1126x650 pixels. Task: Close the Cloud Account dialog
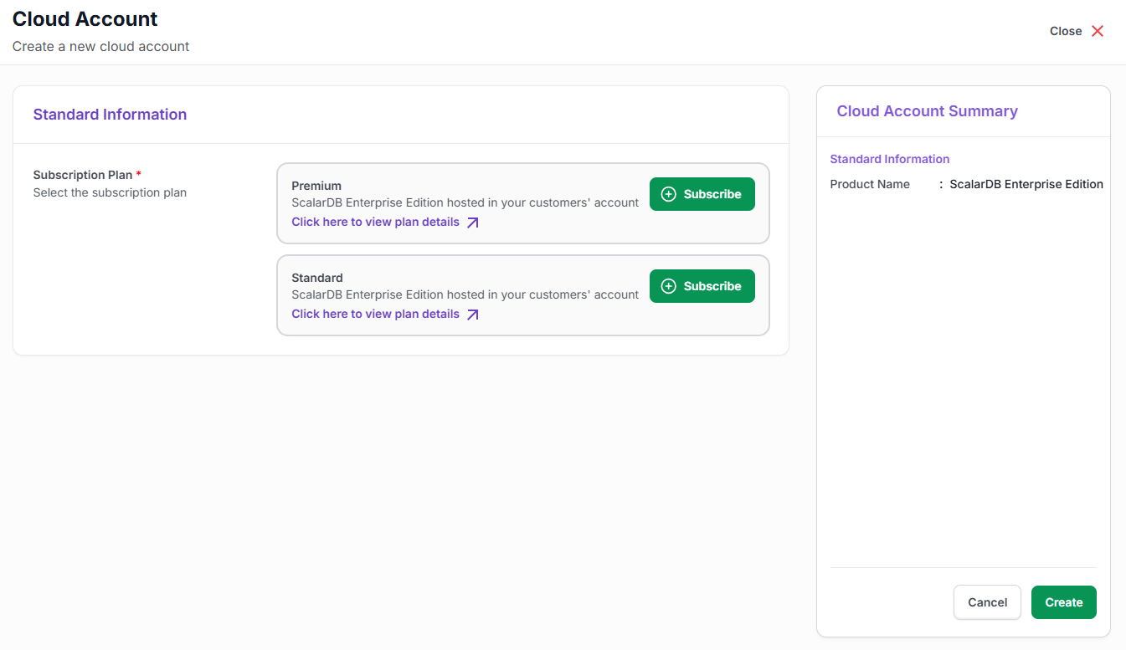pos(1077,31)
